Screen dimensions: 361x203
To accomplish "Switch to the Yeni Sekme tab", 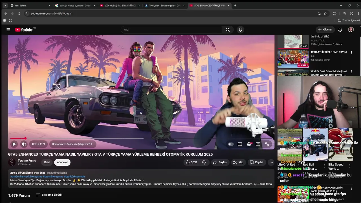I will pos(30,5).
